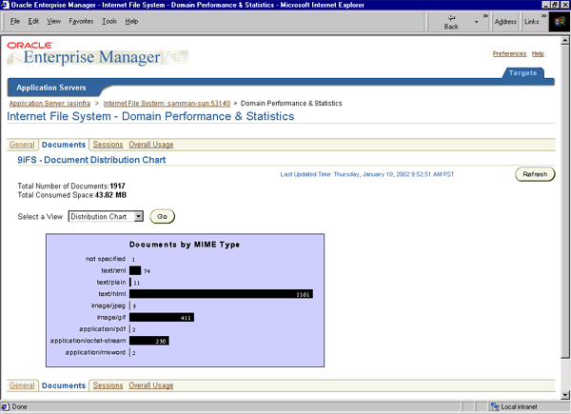Click the vertical scrollbar up arrow
571x414 pixels.
click(x=565, y=40)
